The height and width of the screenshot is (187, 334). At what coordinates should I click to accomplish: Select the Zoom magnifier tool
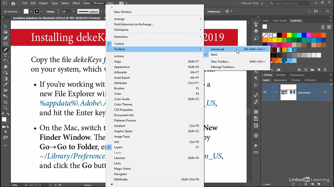[5, 108]
